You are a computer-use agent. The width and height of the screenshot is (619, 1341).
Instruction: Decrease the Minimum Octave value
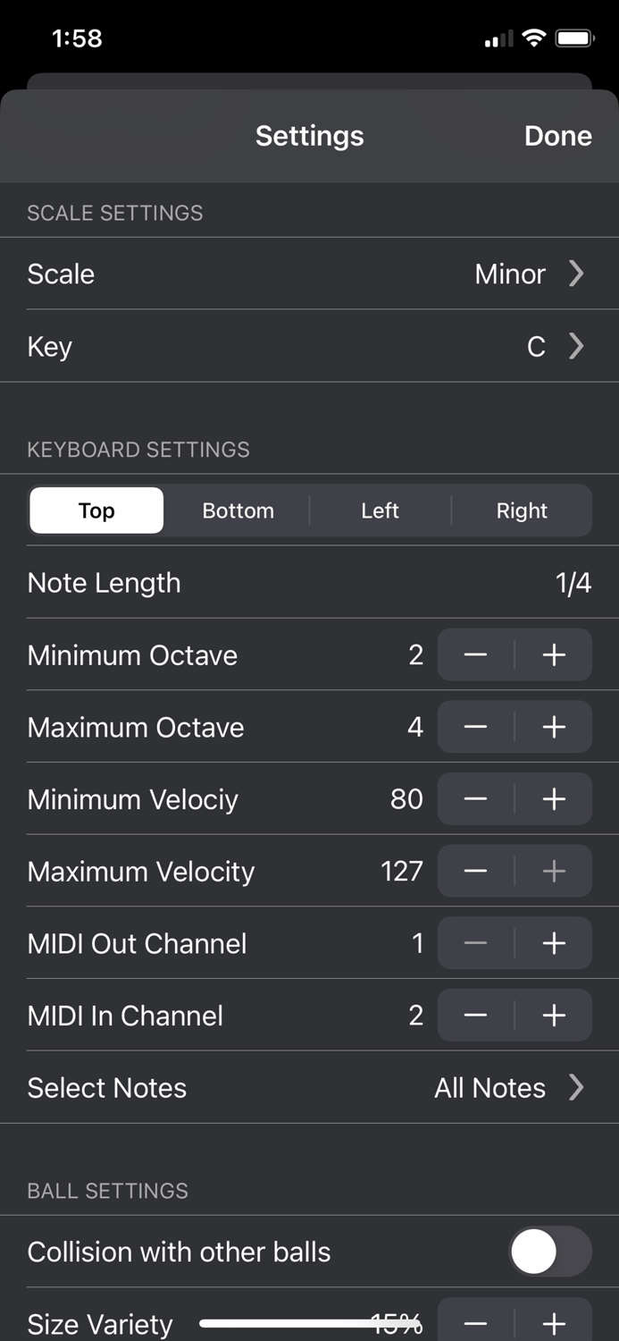pos(474,654)
